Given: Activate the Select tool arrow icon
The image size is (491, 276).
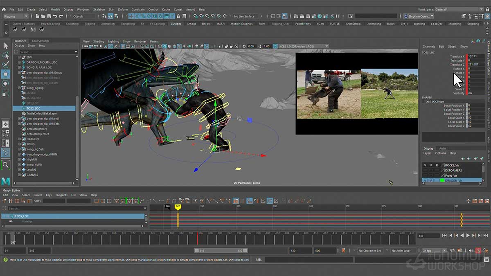Looking at the screenshot, I should 5,46.
